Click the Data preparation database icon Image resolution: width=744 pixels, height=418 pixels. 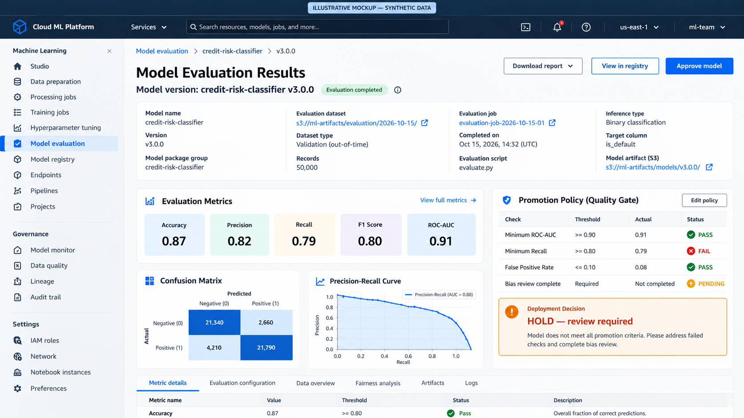pos(17,81)
